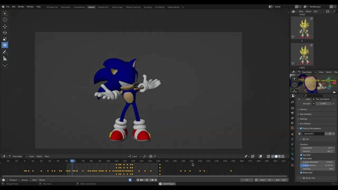Switch to the Animation workspace tab
Screen dimensions: 338x190
(x=66, y=7)
